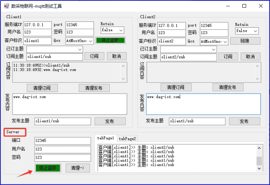Focus Server 密码 field
This screenshot has height=185, width=270.
(63, 158)
